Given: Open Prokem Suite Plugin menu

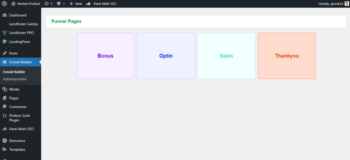Looking at the screenshot, I should tap(19, 118).
